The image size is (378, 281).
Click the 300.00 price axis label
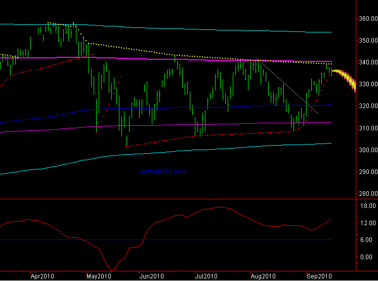pos(366,150)
